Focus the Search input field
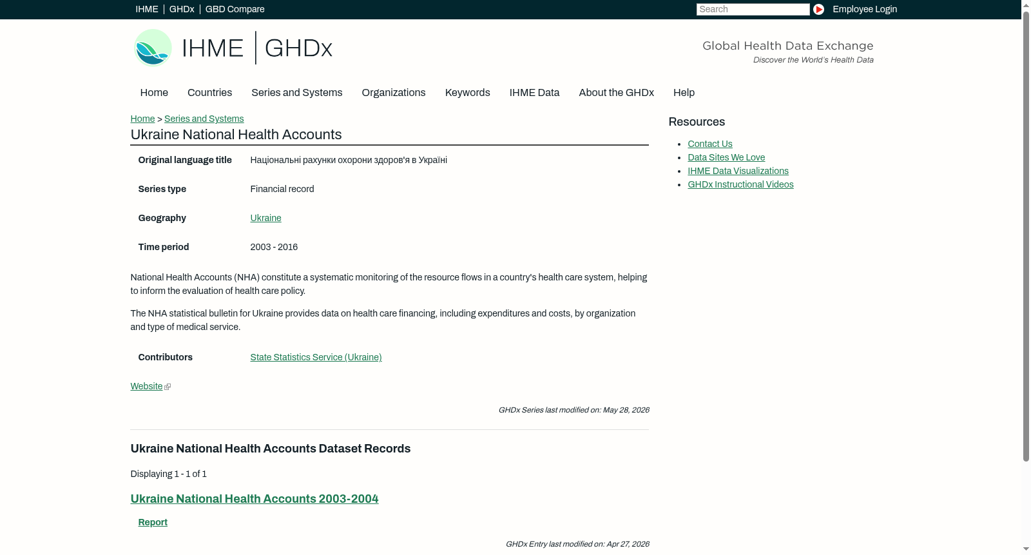 (753, 9)
